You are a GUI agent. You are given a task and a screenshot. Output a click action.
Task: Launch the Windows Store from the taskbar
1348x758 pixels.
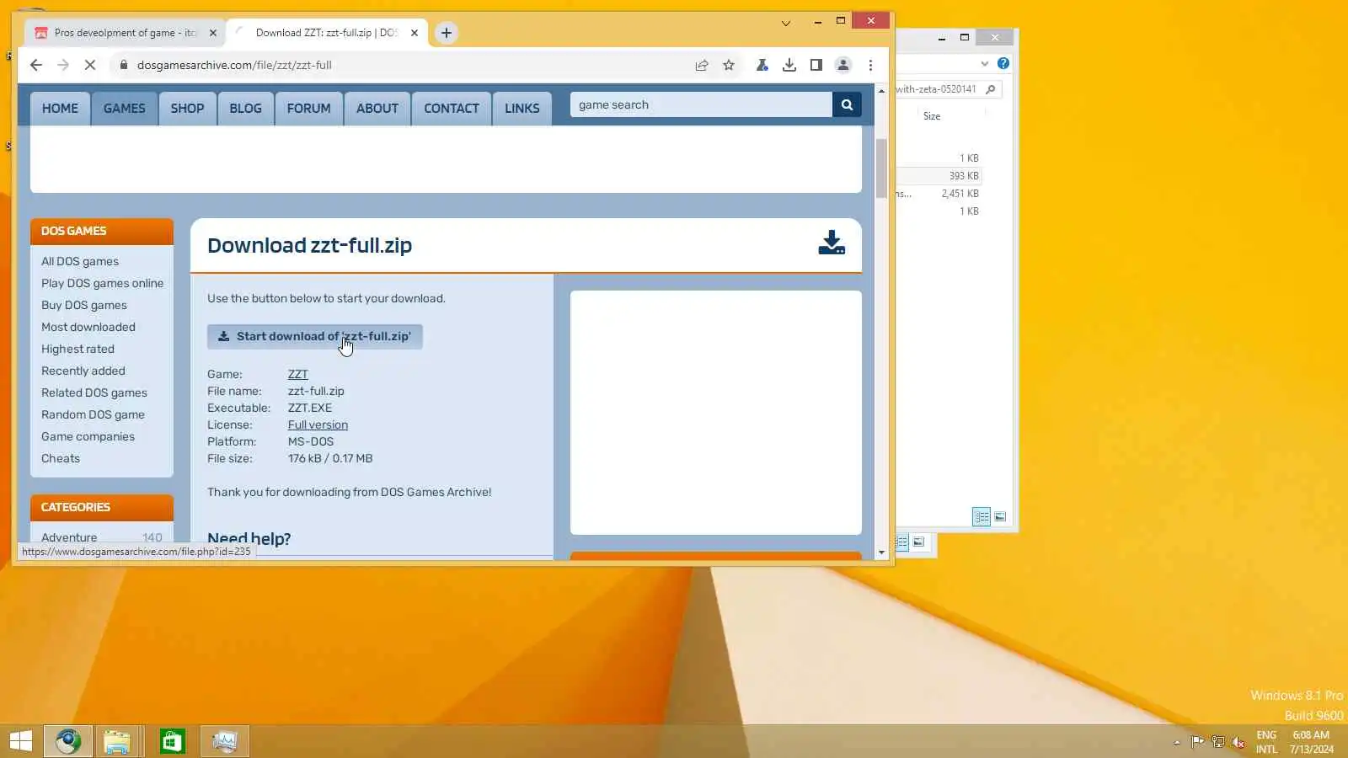(x=172, y=741)
